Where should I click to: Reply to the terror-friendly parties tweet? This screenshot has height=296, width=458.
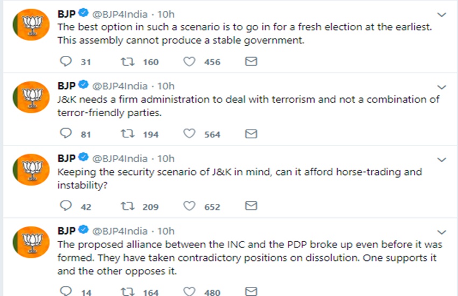[x=66, y=134]
